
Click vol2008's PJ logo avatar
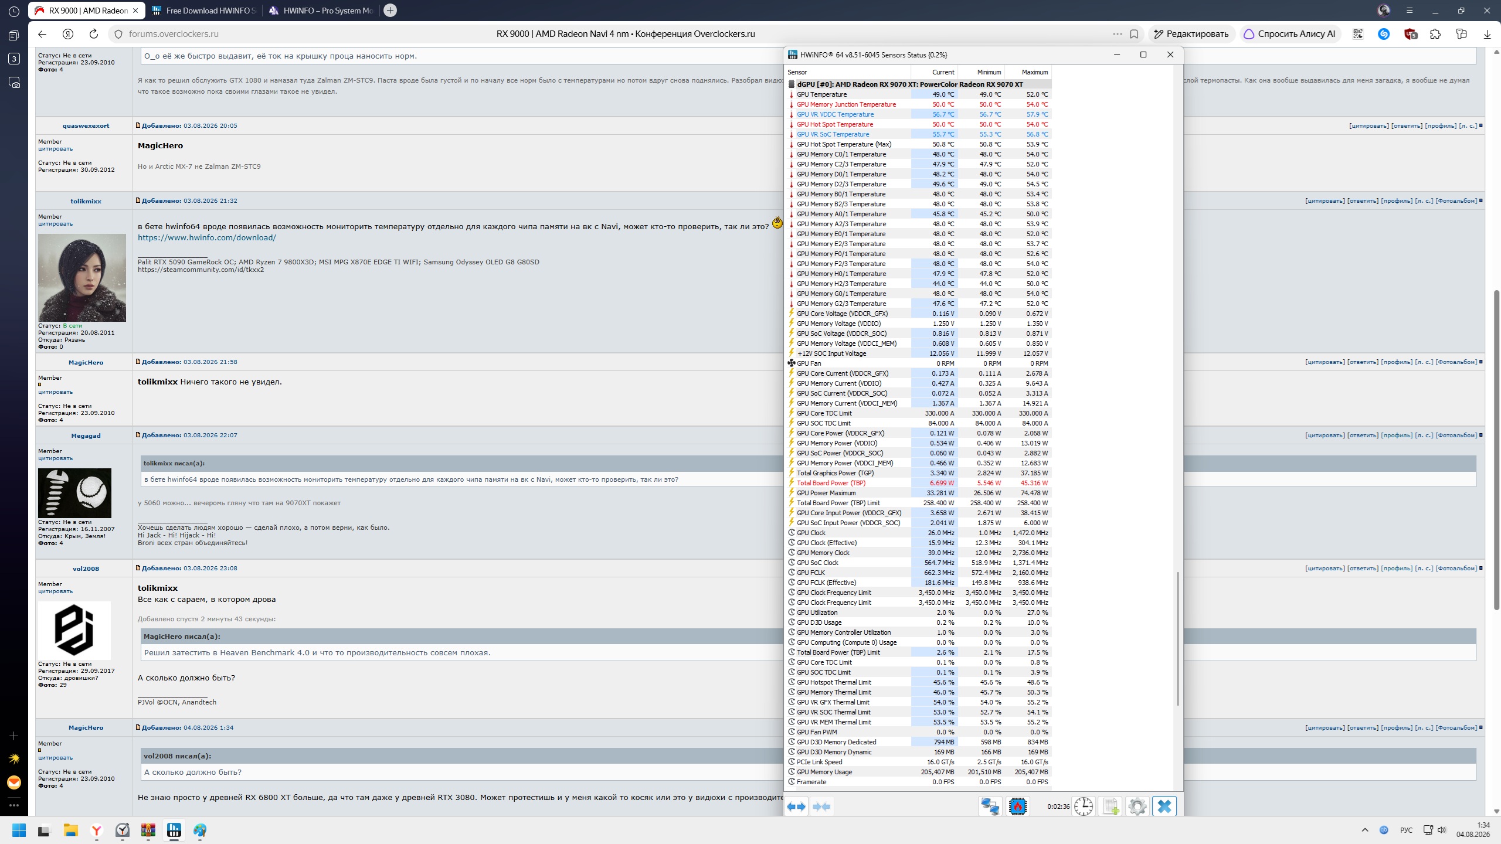pos(74,631)
